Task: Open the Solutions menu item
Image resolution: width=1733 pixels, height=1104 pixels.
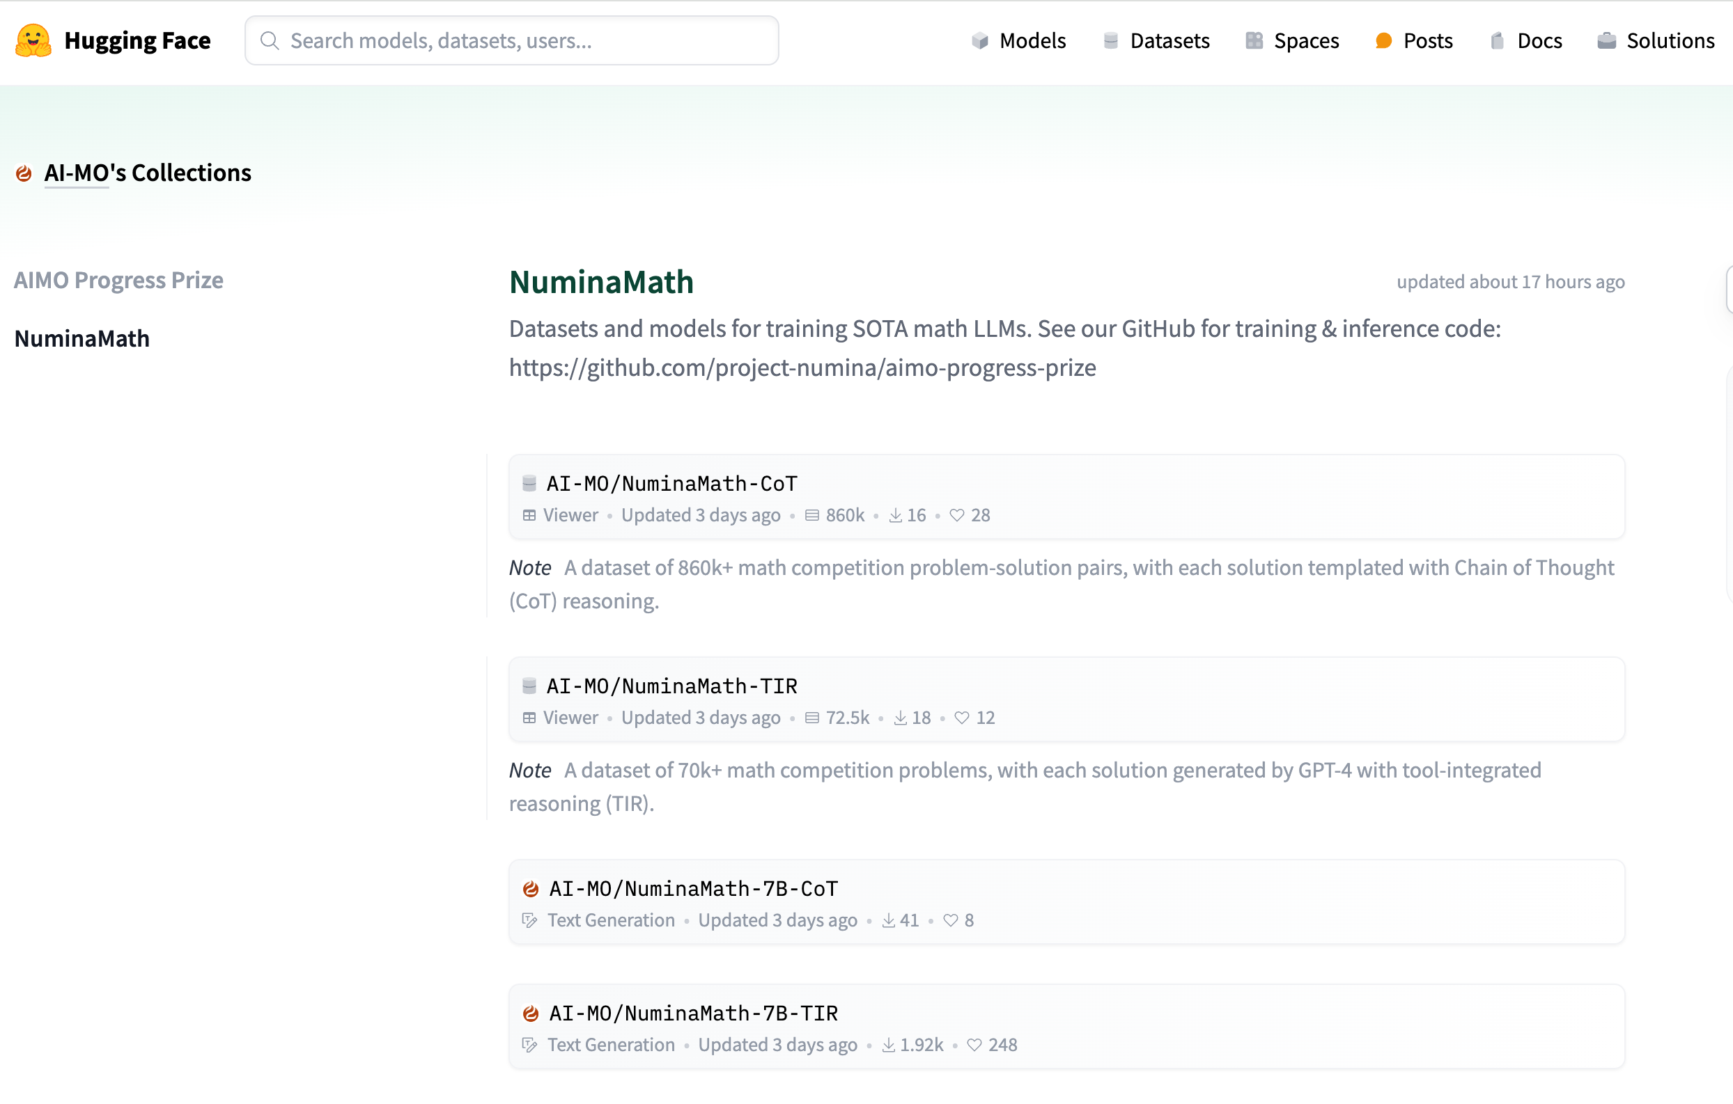Action: point(1656,40)
